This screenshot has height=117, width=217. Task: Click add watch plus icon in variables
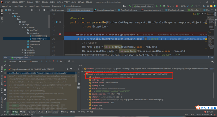pos(79,69)
